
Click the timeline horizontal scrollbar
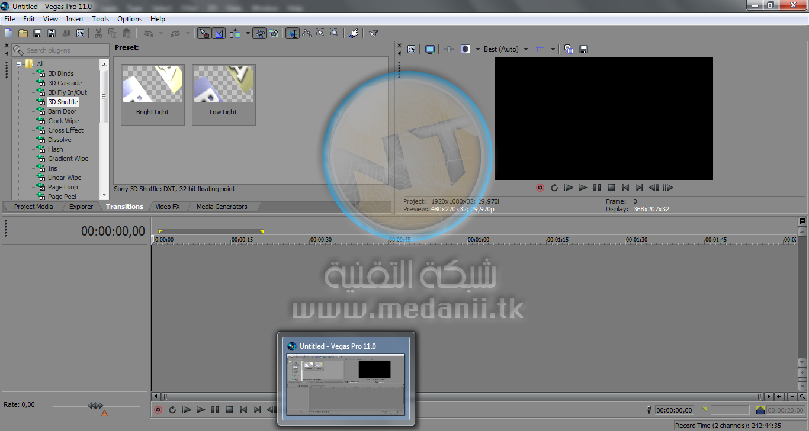(x=462, y=397)
